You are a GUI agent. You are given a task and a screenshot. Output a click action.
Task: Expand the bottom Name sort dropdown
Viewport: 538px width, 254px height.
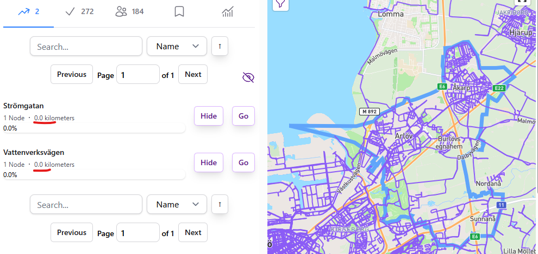(177, 205)
